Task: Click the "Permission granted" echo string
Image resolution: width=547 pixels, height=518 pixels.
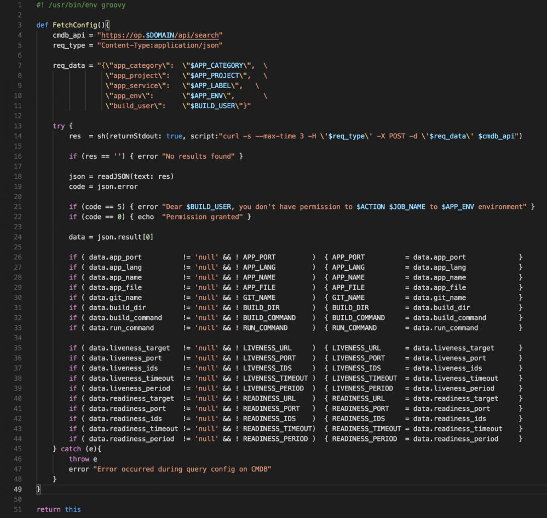Action: [203, 217]
